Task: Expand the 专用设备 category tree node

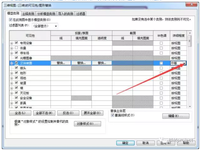Action: [x=12, y=43]
